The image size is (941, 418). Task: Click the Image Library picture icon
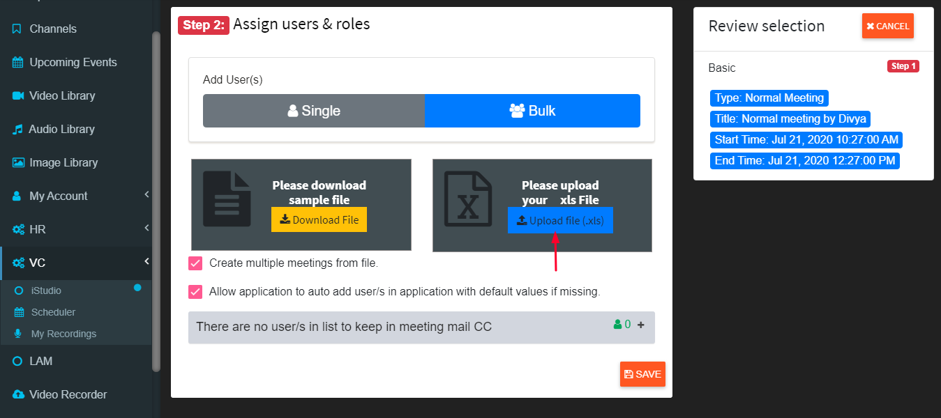[x=18, y=163]
